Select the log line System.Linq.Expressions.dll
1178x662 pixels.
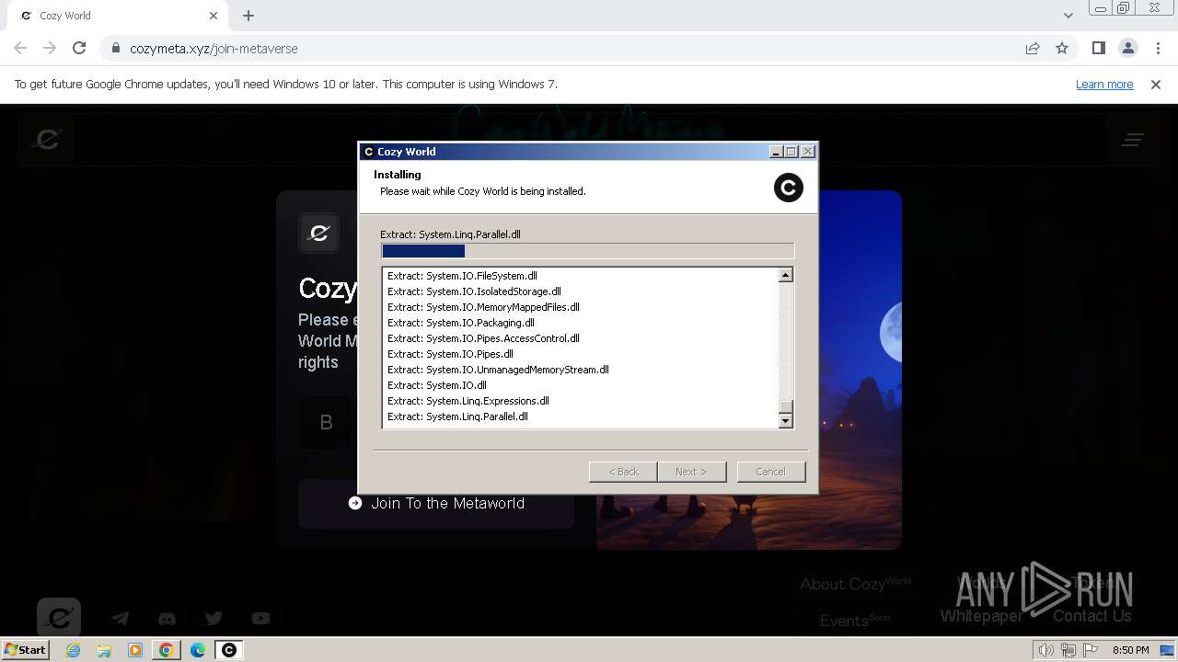pyautogui.click(x=468, y=401)
